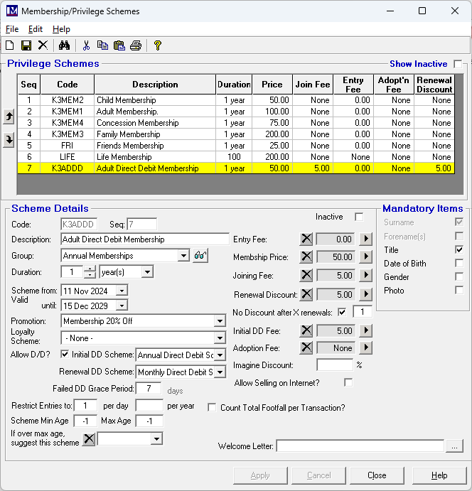Image resolution: width=472 pixels, height=491 pixels.
Task: Browse for Welcome Letter with ellipsis button
Action: pos(455,446)
